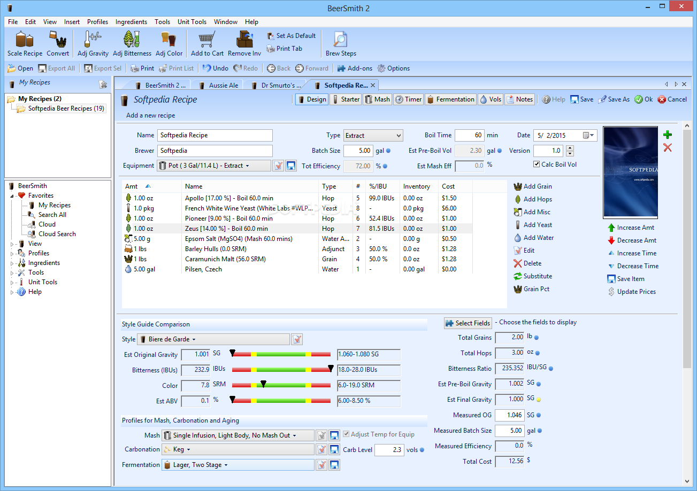The height and width of the screenshot is (491, 697).
Task: Click the Select Fields button
Action: (468, 323)
